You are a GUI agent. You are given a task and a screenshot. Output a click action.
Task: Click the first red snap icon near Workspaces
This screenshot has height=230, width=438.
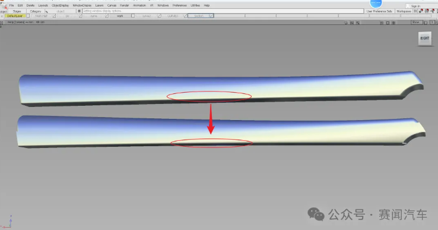click(x=421, y=11)
